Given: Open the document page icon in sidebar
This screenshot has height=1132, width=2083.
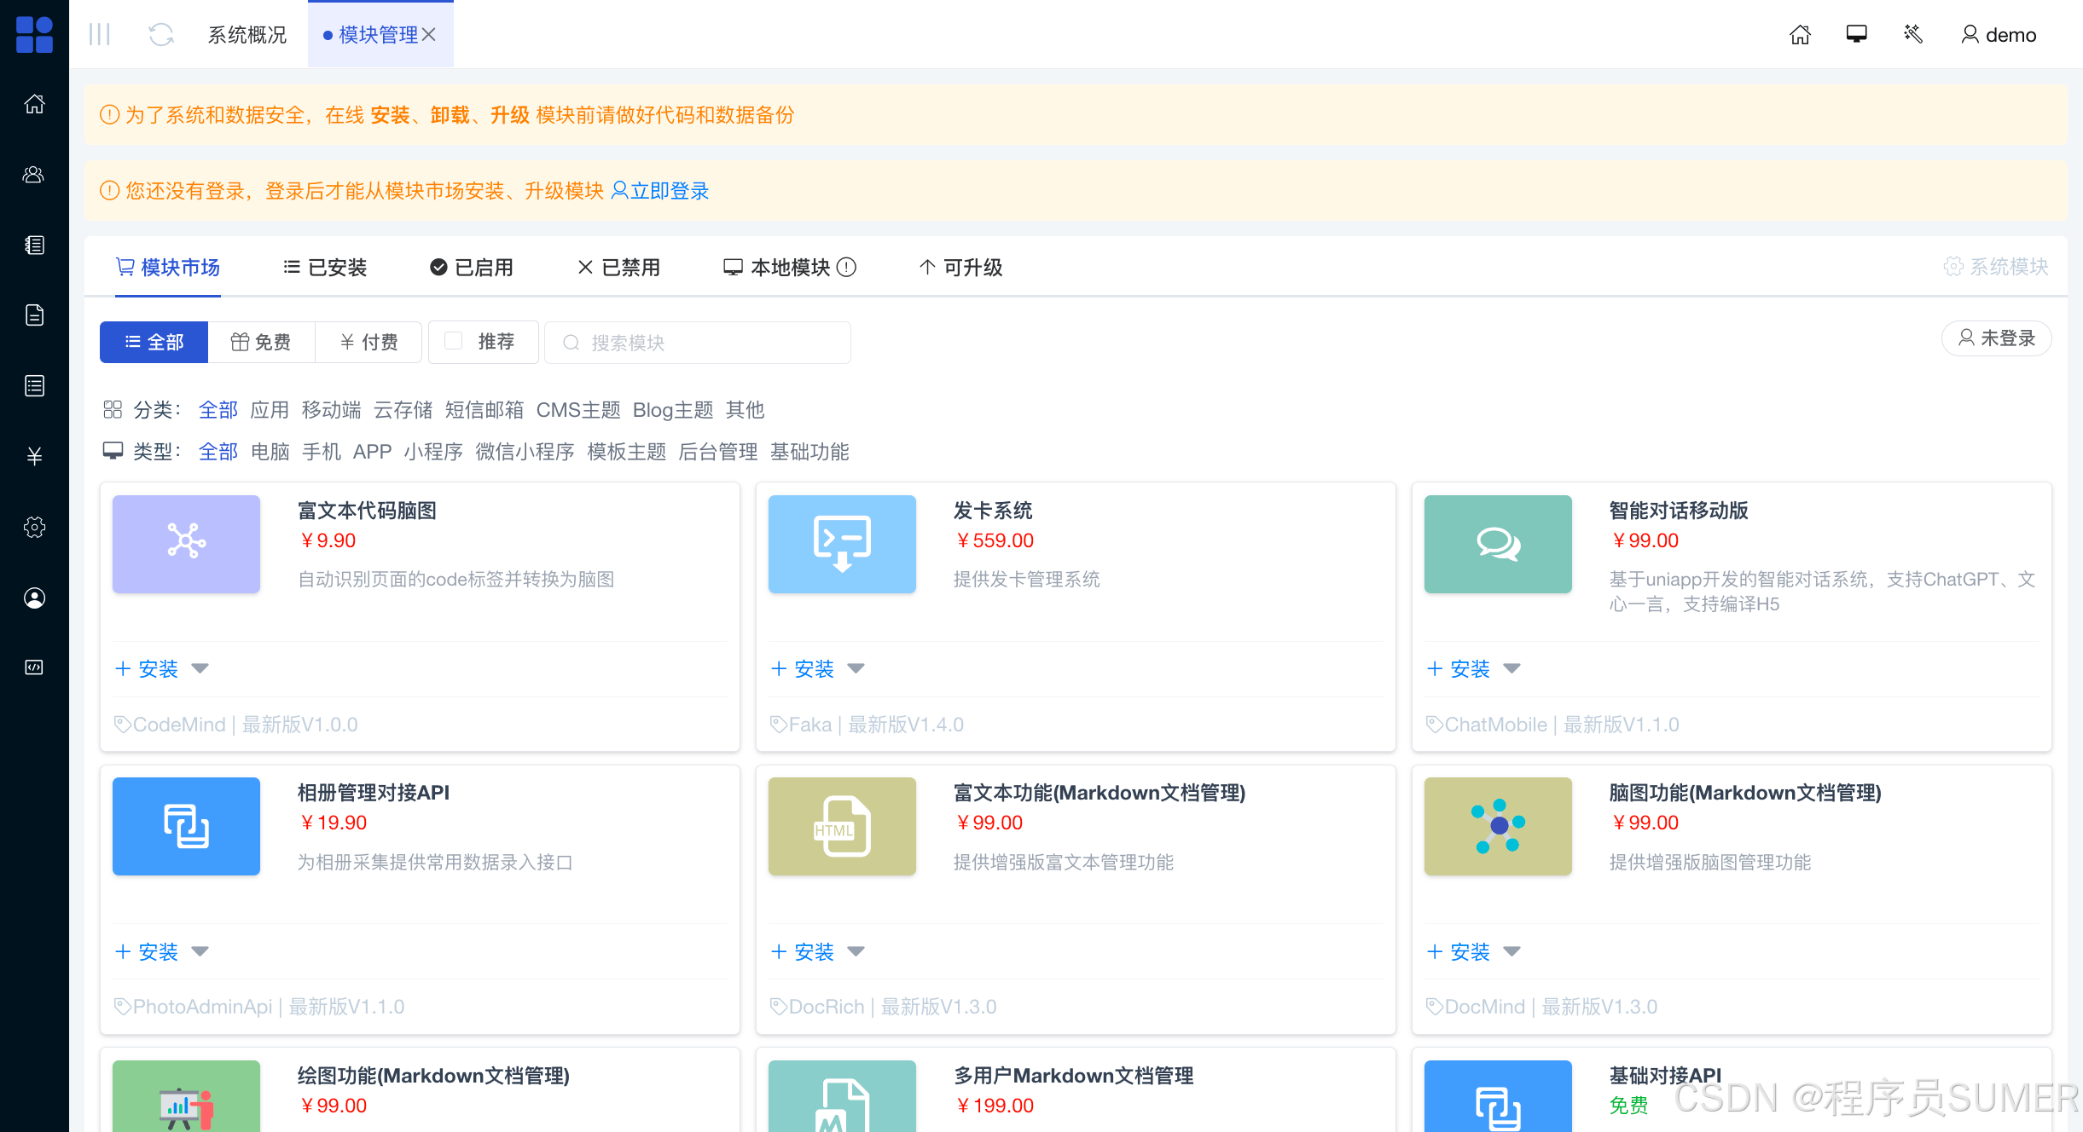Looking at the screenshot, I should [x=34, y=315].
